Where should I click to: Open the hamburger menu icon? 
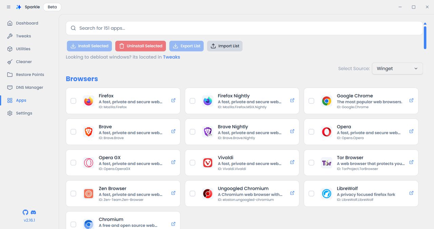point(8,7)
